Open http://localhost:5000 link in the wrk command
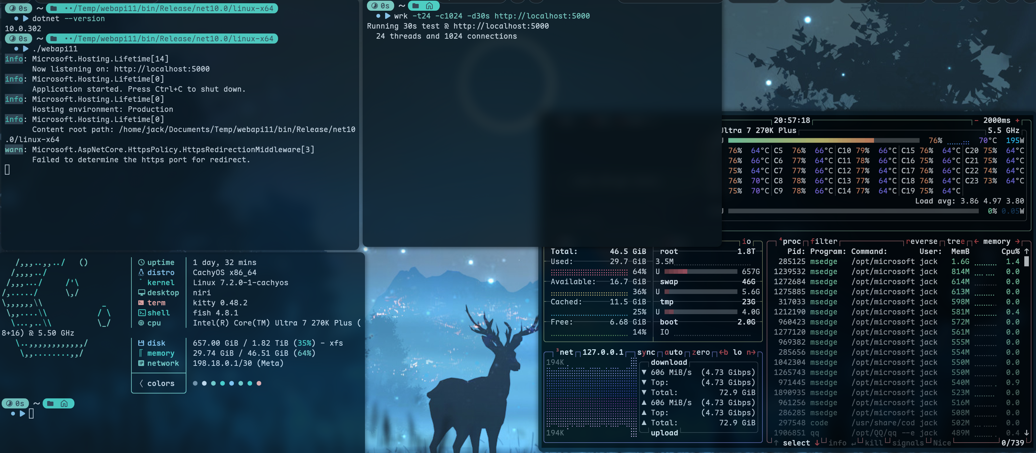 tap(542, 16)
